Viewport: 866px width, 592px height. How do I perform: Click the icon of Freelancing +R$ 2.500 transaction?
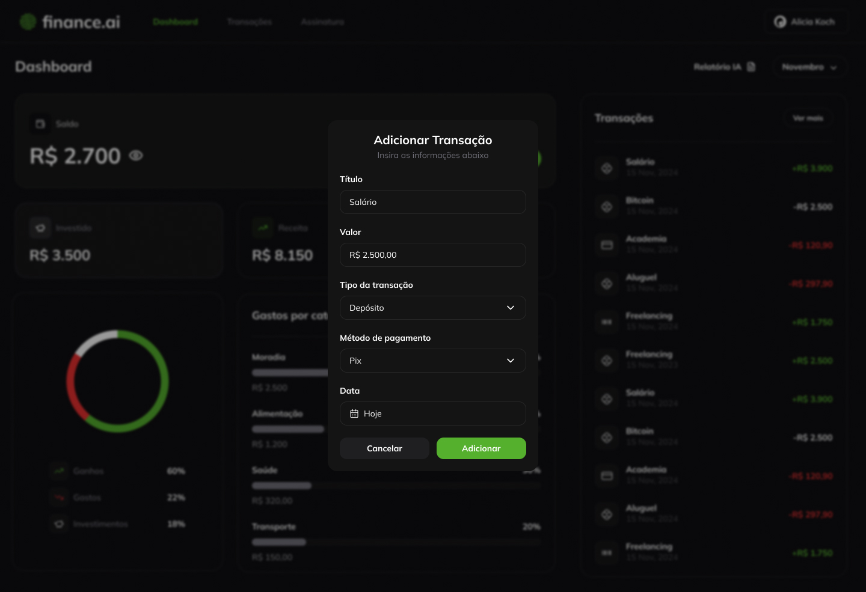pos(607,361)
